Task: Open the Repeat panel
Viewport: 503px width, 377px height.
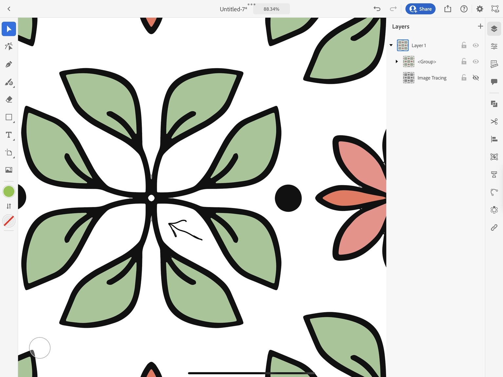Action: click(x=494, y=210)
